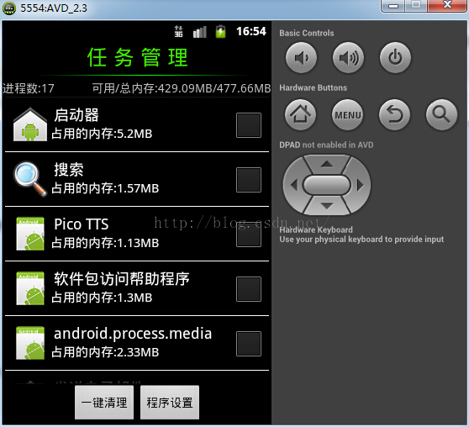Click 占用的内存:2.33MB text

click(x=105, y=352)
